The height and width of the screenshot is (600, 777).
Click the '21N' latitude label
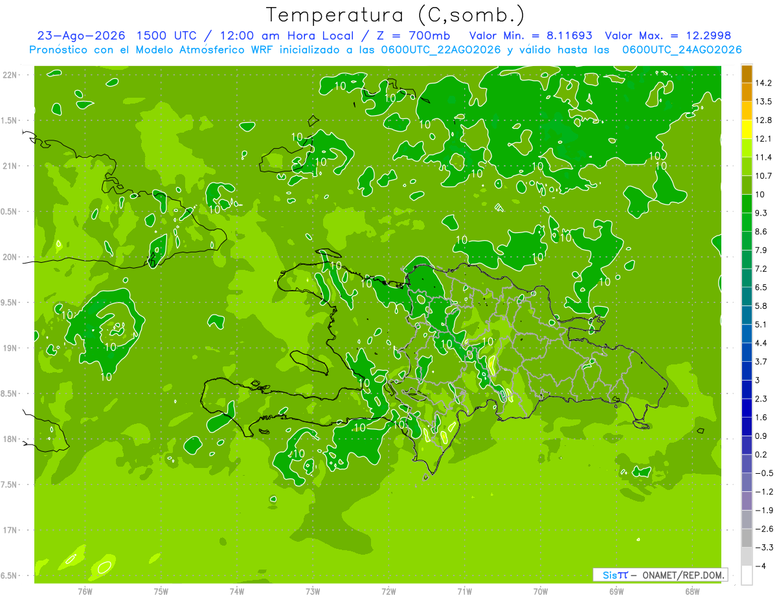pyautogui.click(x=8, y=166)
